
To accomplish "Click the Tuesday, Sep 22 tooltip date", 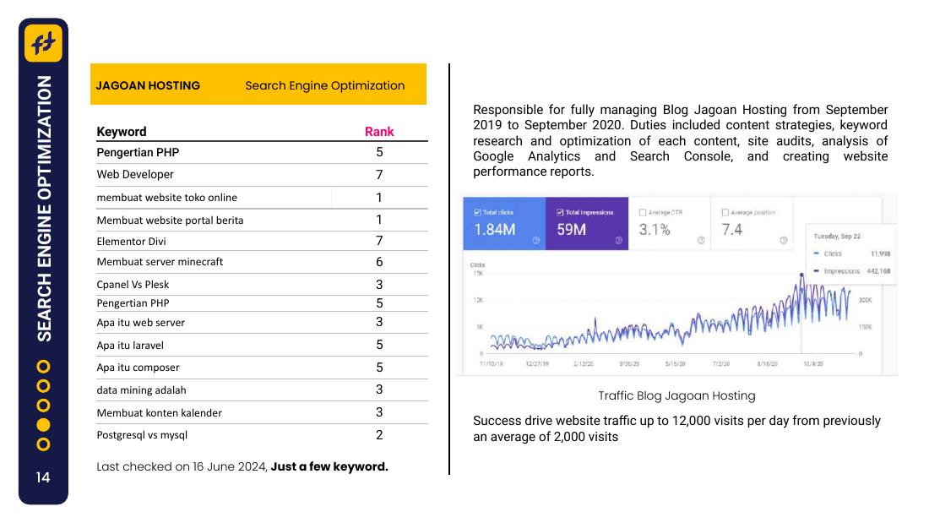I will click(837, 236).
